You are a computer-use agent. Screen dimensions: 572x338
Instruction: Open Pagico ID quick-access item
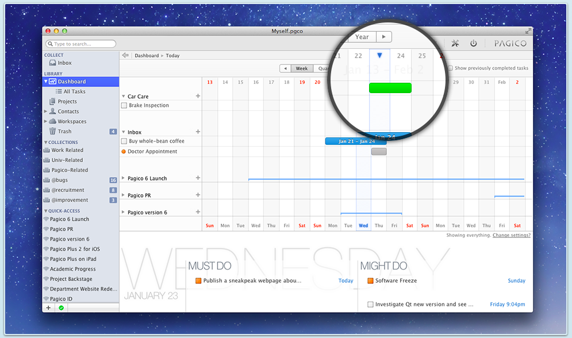coord(61,299)
